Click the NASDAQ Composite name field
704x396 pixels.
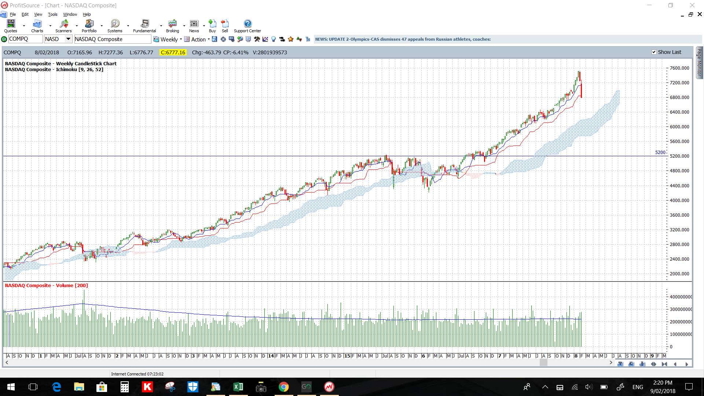pyautogui.click(x=113, y=39)
